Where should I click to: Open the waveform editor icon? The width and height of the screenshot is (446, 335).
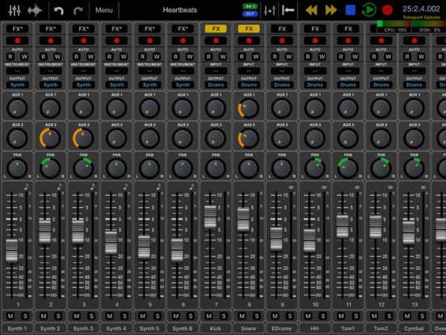point(35,11)
